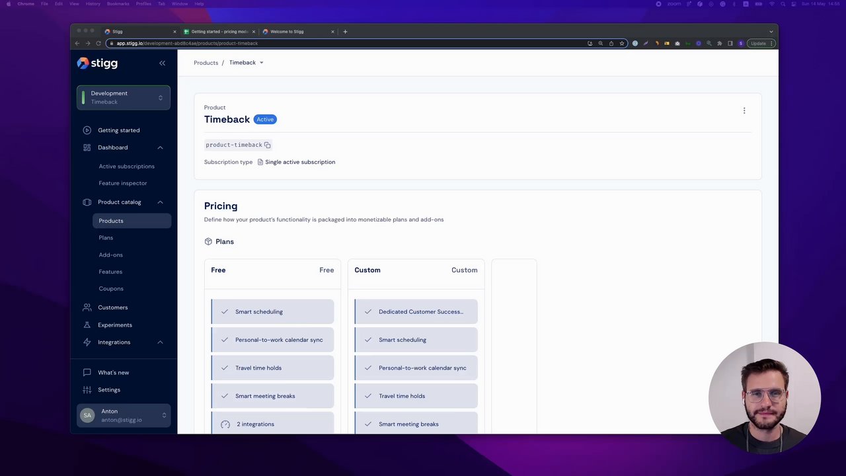The width and height of the screenshot is (846, 476).
Task: Copy the product-timeback ID
Action: click(267, 145)
